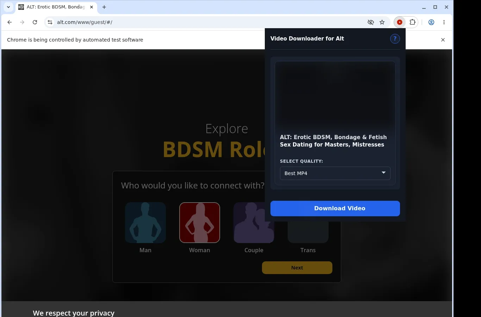Select the Couple option tile

pyautogui.click(x=254, y=223)
